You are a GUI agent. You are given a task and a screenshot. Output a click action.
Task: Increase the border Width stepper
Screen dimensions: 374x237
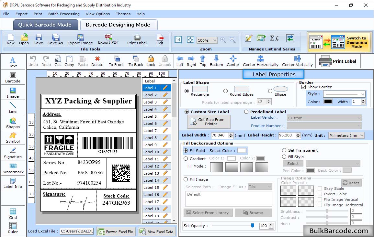363,100
